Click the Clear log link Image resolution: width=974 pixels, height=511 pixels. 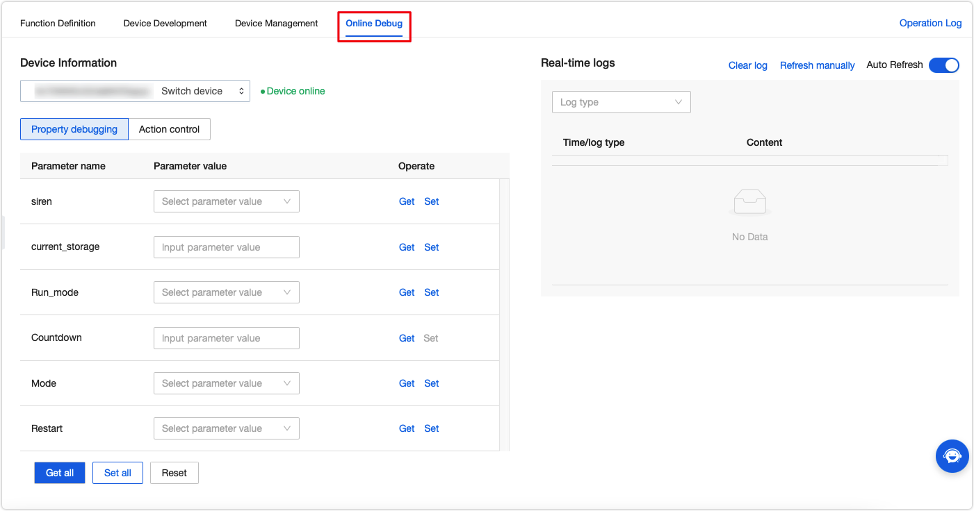pyautogui.click(x=747, y=65)
